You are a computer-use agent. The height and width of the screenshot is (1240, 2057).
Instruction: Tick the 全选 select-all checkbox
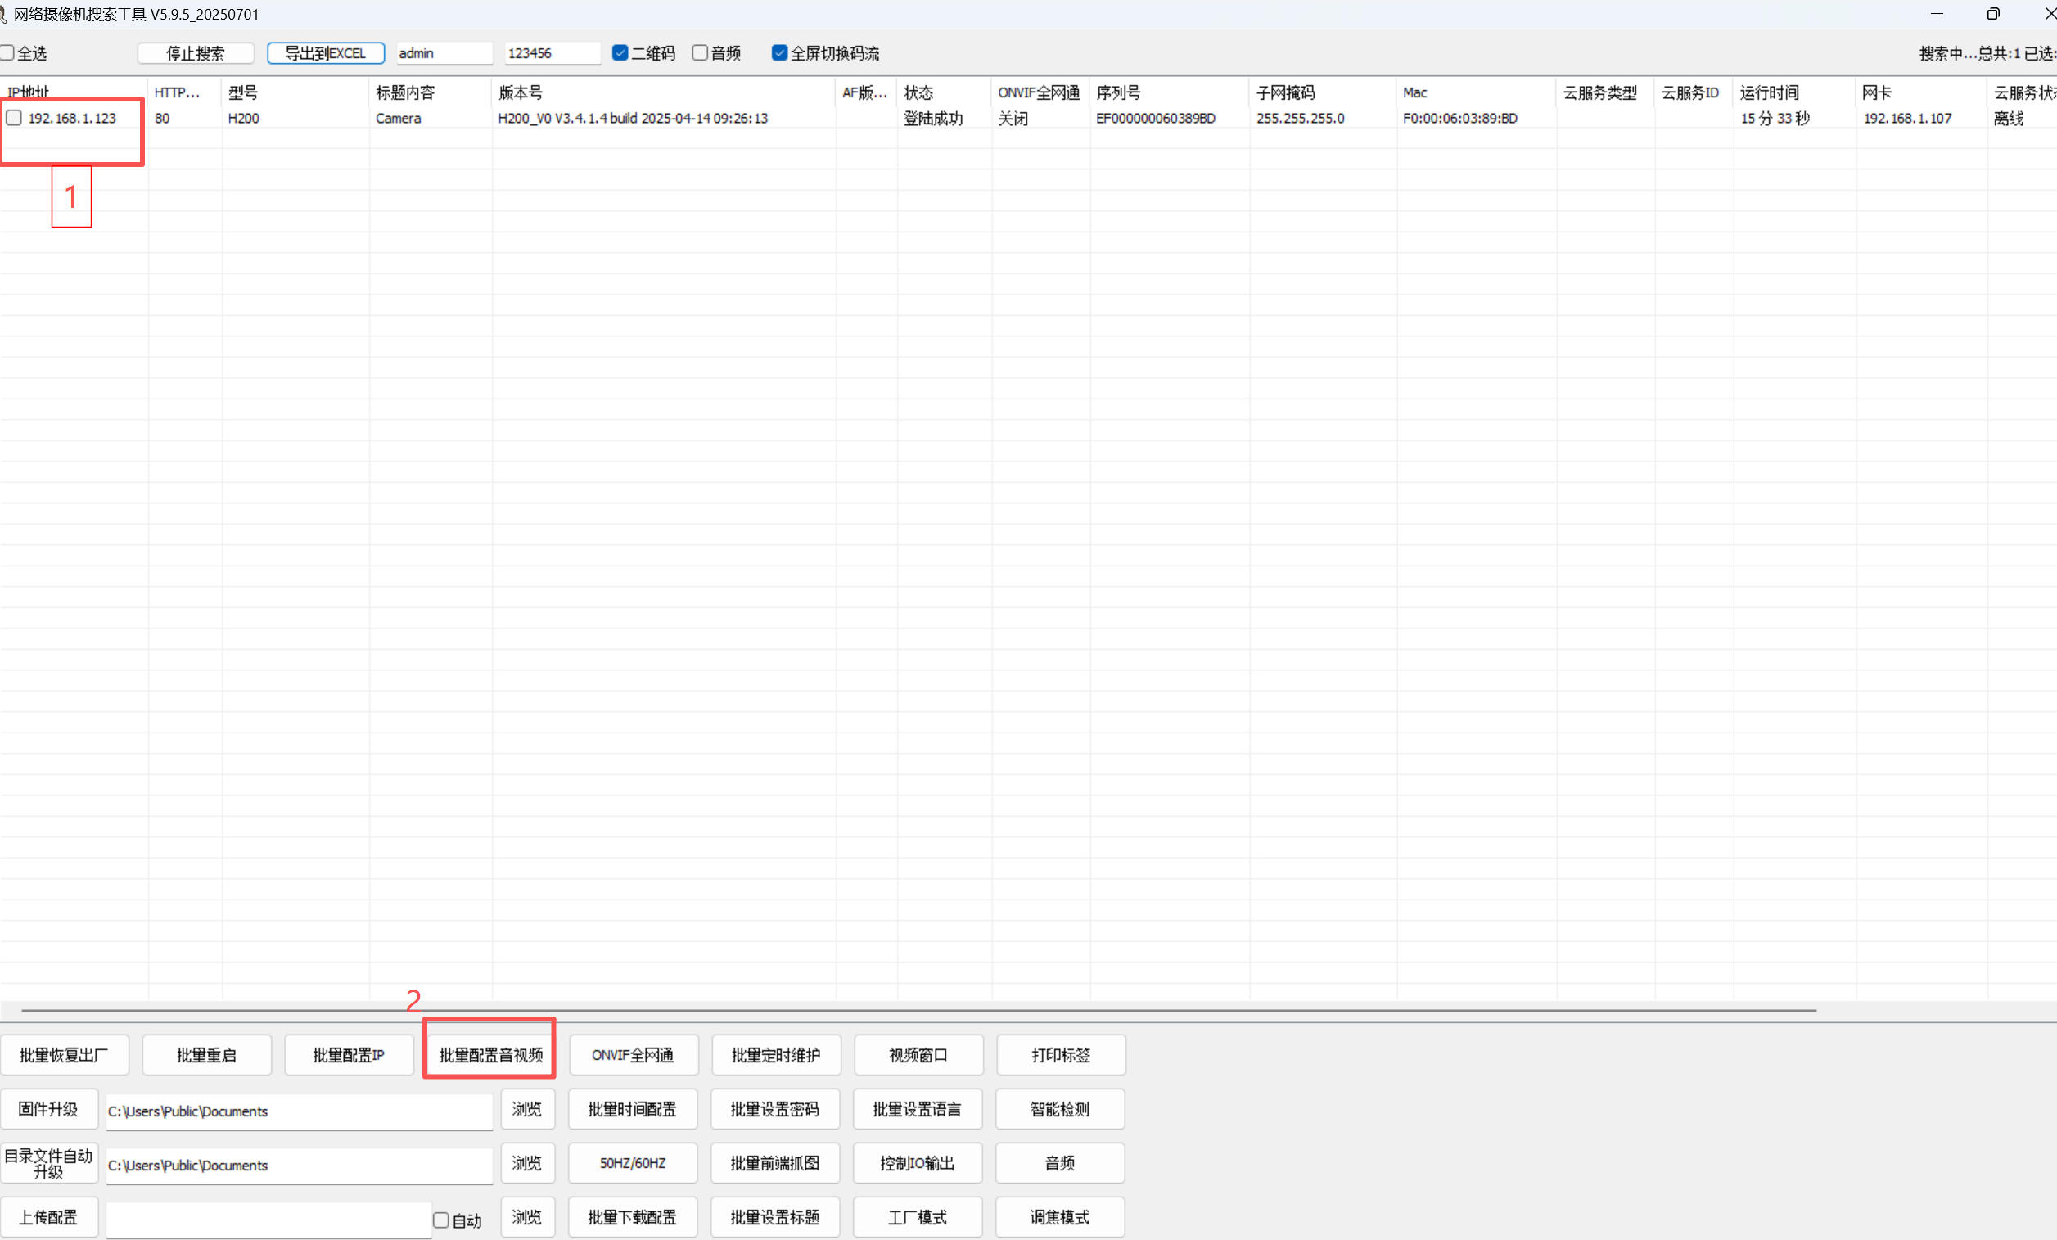pyautogui.click(x=7, y=53)
